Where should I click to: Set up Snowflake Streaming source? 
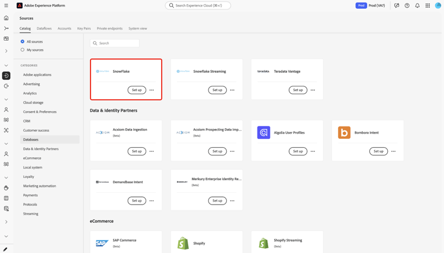point(217,90)
